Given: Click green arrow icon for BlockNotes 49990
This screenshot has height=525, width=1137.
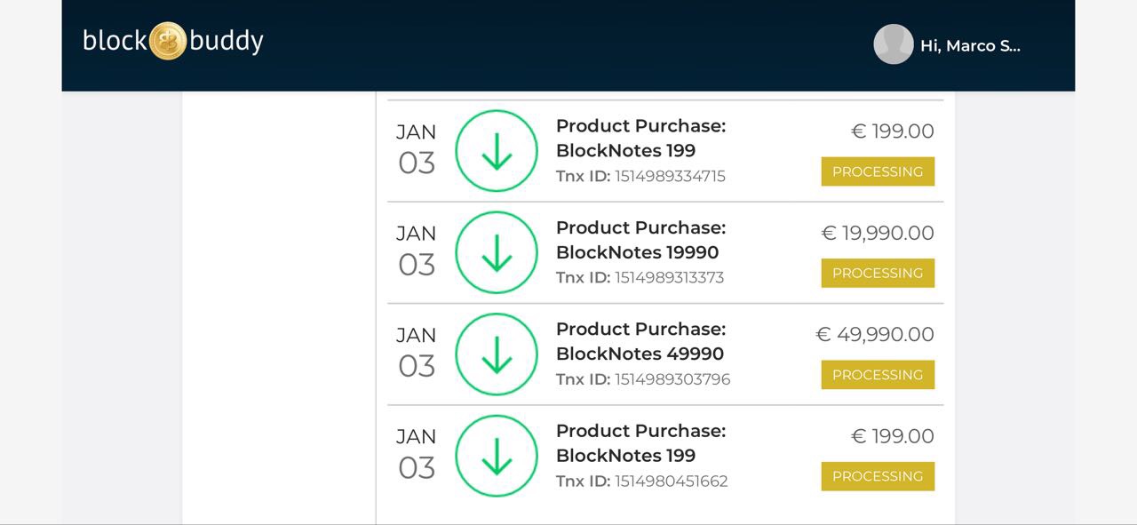Looking at the screenshot, I should pos(497,354).
